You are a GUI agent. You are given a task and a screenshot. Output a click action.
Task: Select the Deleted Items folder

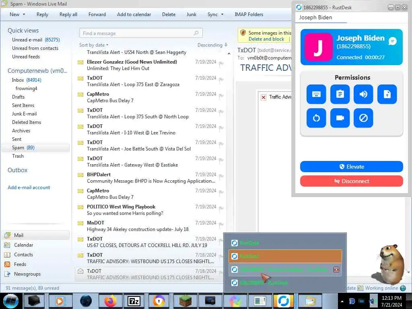(27, 122)
